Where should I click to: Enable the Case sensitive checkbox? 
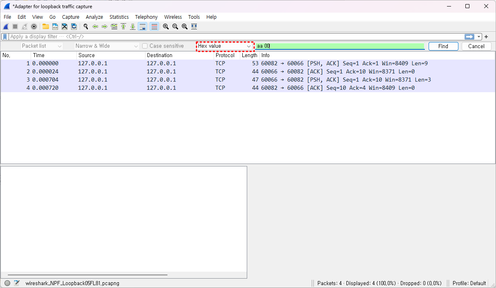[x=145, y=46]
